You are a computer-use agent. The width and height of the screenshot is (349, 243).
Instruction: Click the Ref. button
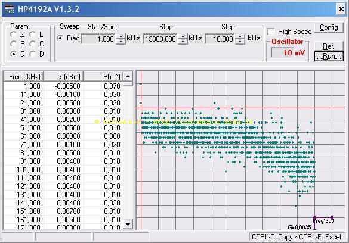[329, 46]
